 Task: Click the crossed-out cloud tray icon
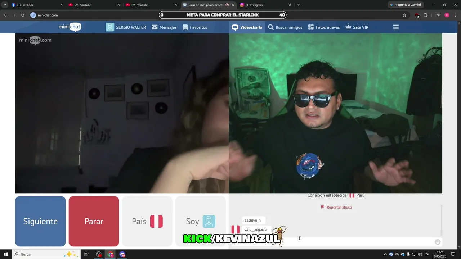pos(397,254)
